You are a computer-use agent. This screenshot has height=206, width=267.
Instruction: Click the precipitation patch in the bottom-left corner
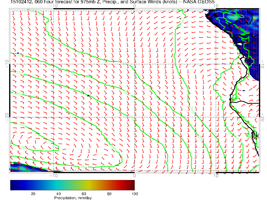click(20, 167)
